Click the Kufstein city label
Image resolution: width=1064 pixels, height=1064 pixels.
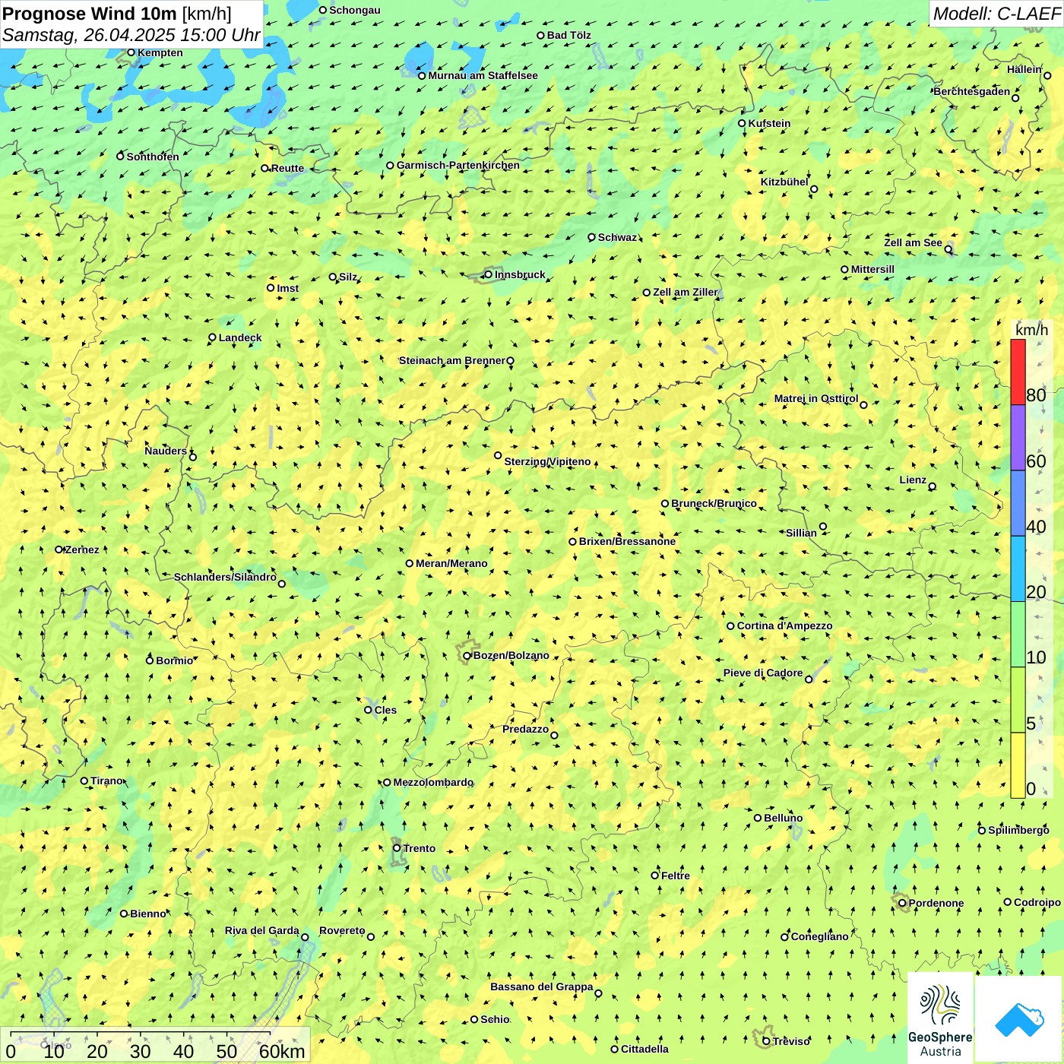[x=769, y=123]
